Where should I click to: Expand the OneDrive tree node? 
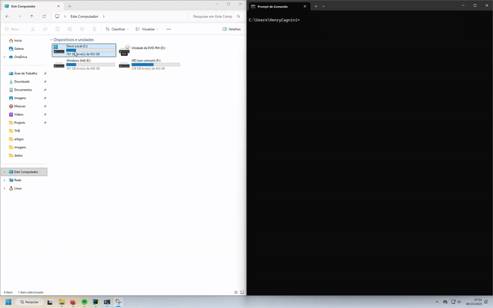(4, 57)
